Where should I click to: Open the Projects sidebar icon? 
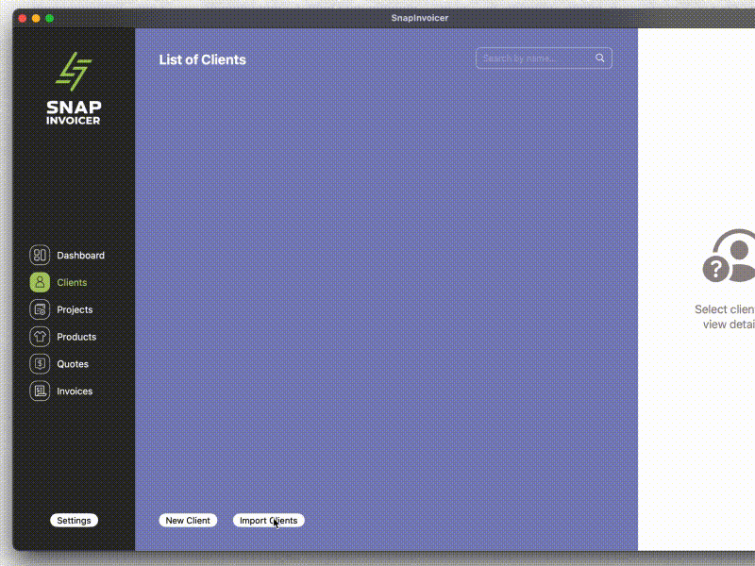coord(40,309)
